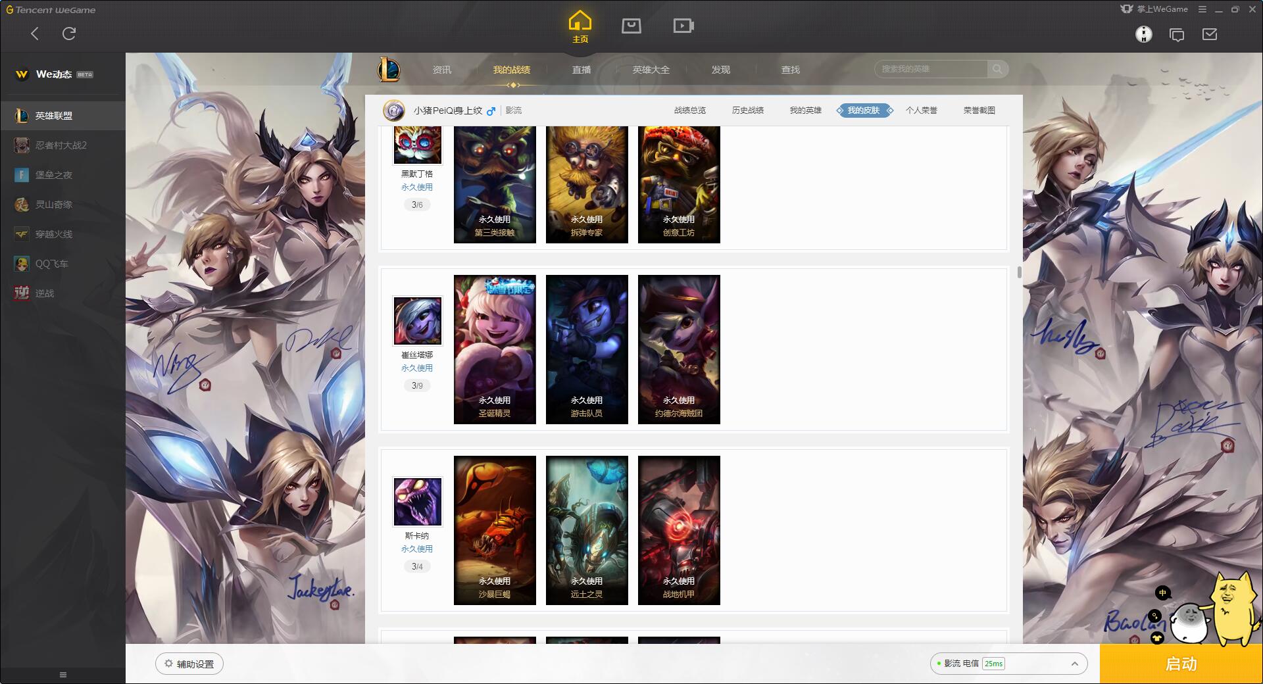Image resolution: width=1263 pixels, height=684 pixels.
Task: Select 堡垒之夜 in the sidebar
Action: 62,175
